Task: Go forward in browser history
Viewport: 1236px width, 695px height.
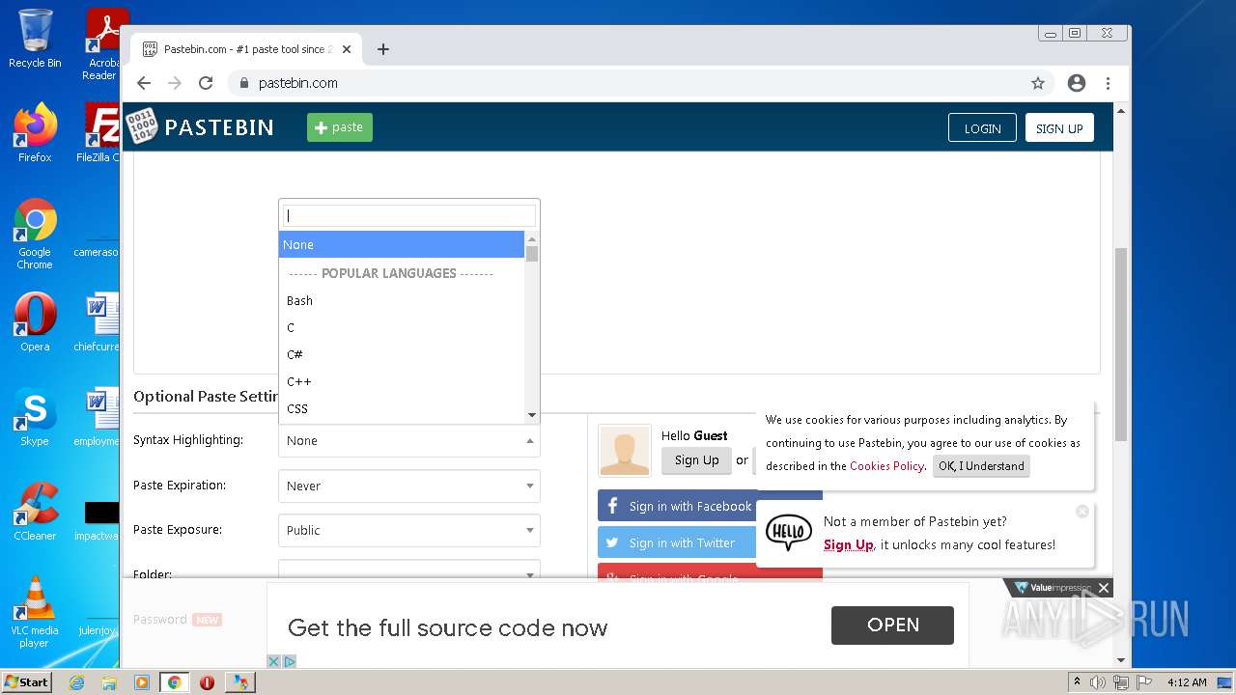Action: click(175, 83)
